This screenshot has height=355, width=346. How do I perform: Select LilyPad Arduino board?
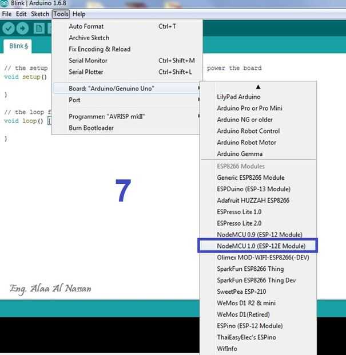coord(258,97)
